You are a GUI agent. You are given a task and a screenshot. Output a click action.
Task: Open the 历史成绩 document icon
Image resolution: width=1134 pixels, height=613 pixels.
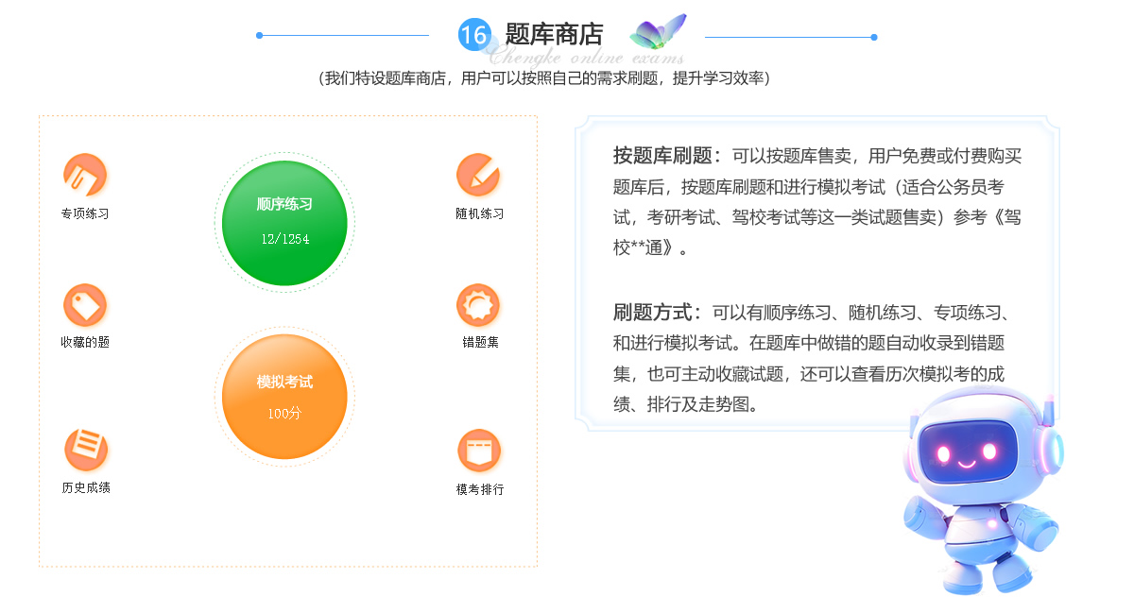click(x=86, y=450)
